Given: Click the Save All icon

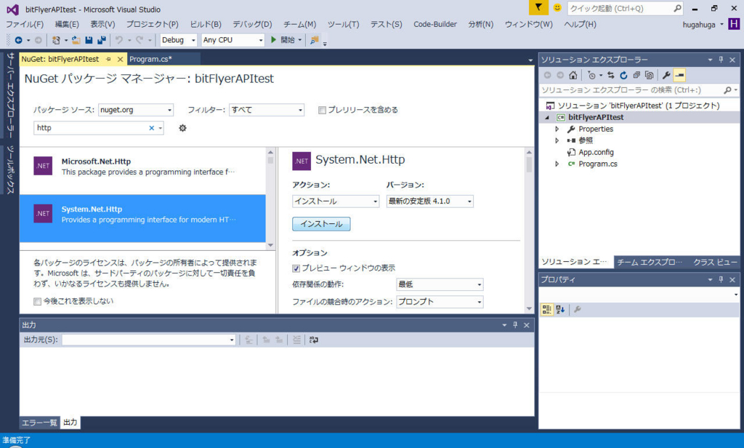Looking at the screenshot, I should click(x=102, y=41).
